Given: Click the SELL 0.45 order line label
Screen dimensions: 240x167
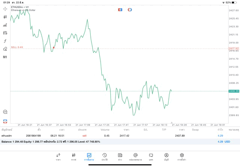Looking at the screenshot, I should tap(17, 47).
